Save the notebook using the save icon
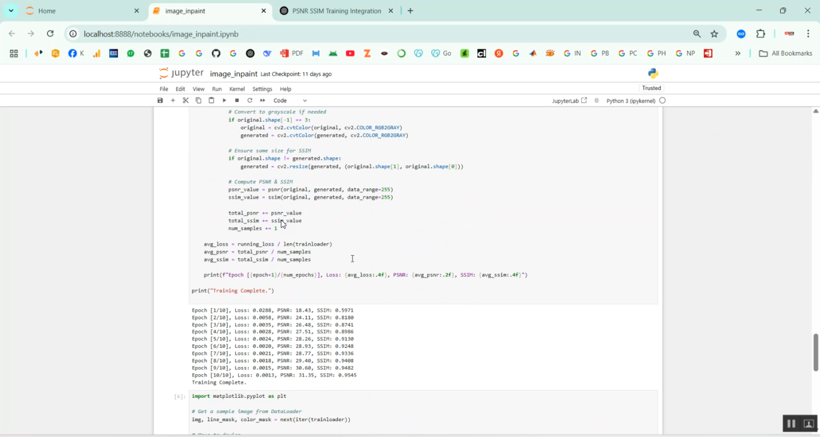Screen dimensions: 820x437 [x=160, y=100]
